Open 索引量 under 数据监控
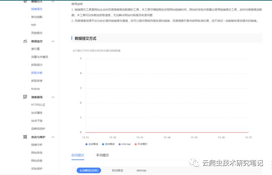Viewport: 272px width, 175px height. click(36, 49)
